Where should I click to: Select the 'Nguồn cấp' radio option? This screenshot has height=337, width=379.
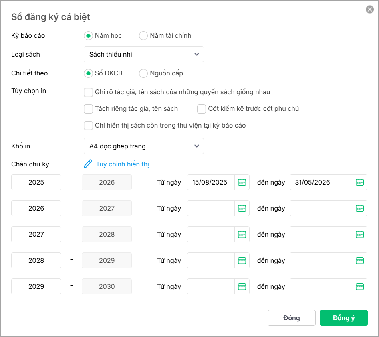(143, 73)
